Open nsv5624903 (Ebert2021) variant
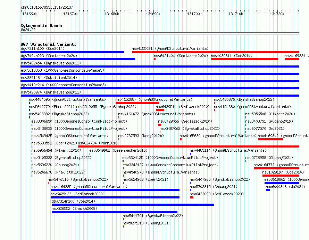The image size is (309, 240). [x=145, y=179]
